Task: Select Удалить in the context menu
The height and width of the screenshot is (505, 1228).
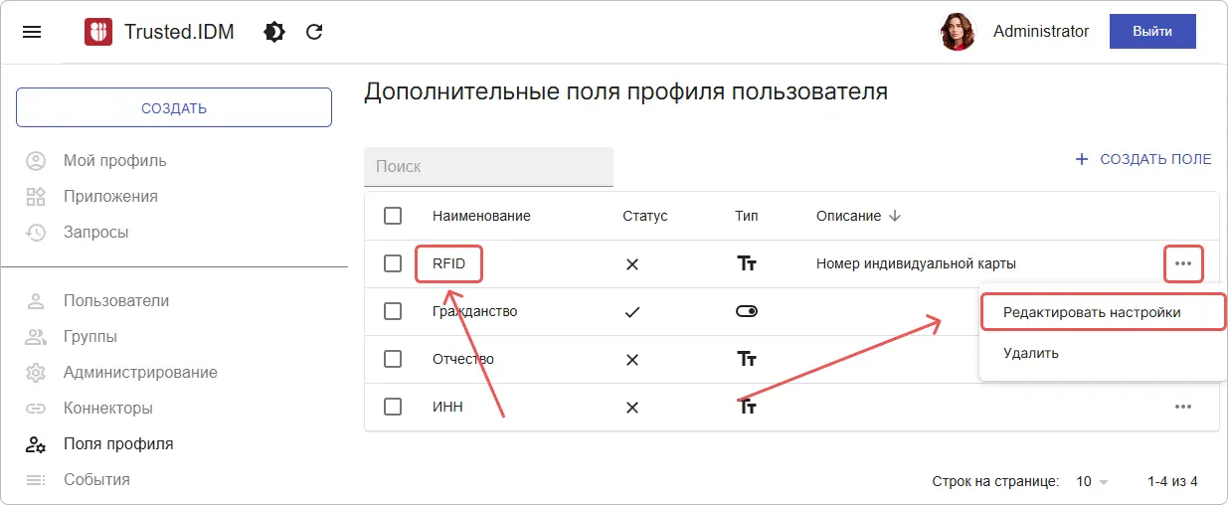Action: tap(1031, 353)
